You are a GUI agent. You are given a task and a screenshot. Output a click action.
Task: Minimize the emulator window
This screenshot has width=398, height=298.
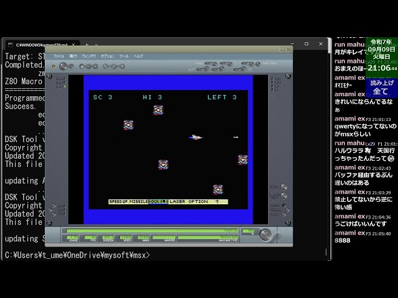pyautogui.click(x=282, y=50)
